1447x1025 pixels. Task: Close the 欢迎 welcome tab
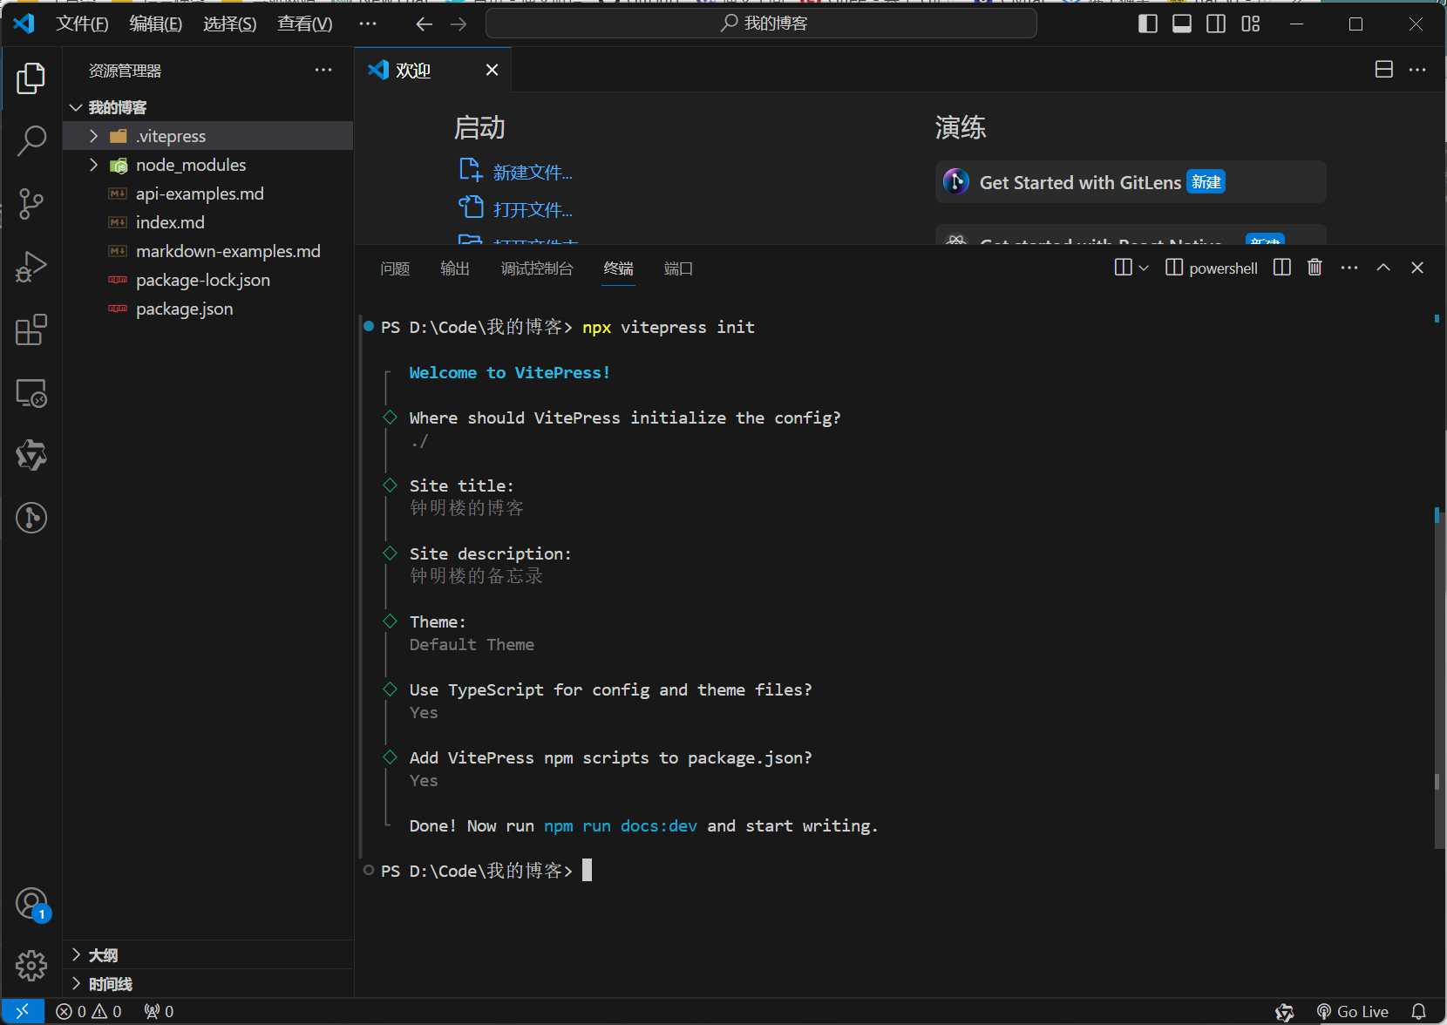coord(493,70)
